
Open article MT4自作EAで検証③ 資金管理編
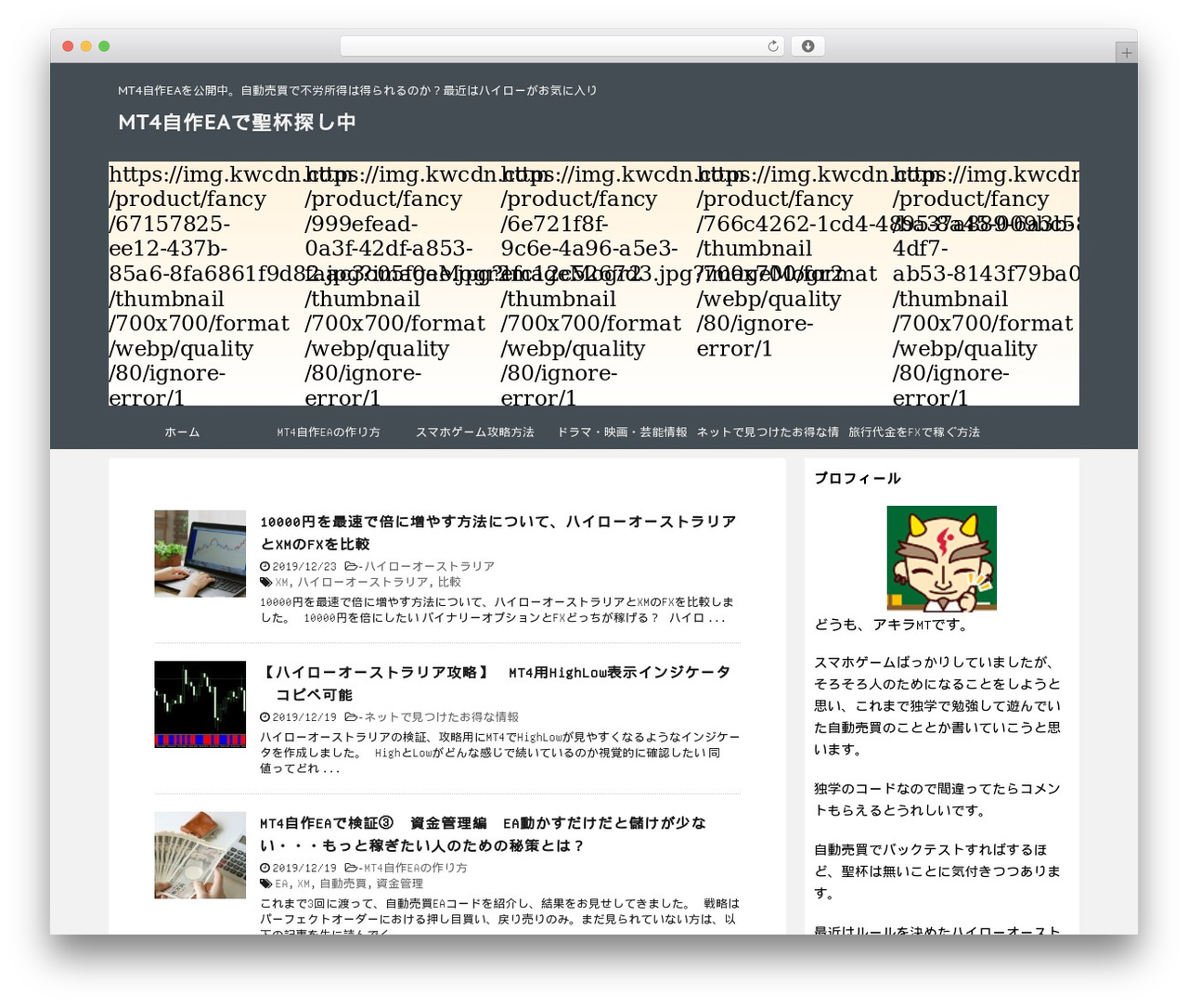coord(483,834)
